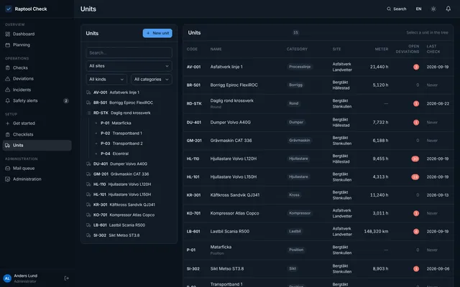Open the Dashboard page in sidebar
The height and width of the screenshot is (287, 460).
pyautogui.click(x=37, y=34)
